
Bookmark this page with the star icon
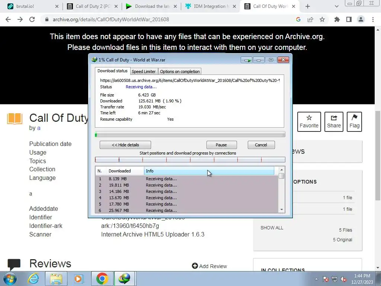(322, 19)
